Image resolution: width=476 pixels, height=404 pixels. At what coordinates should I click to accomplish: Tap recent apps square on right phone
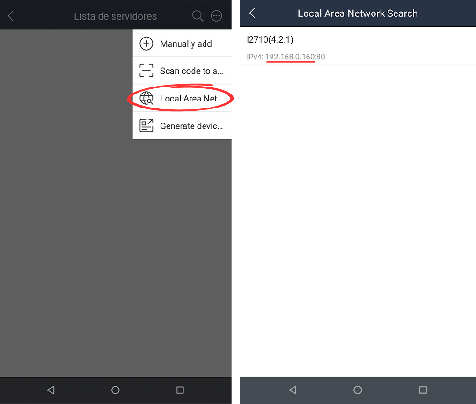pos(423,390)
